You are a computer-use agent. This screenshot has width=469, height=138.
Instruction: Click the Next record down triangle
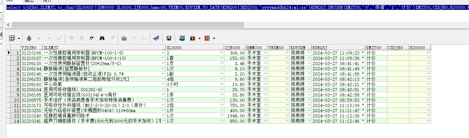pos(134,39)
